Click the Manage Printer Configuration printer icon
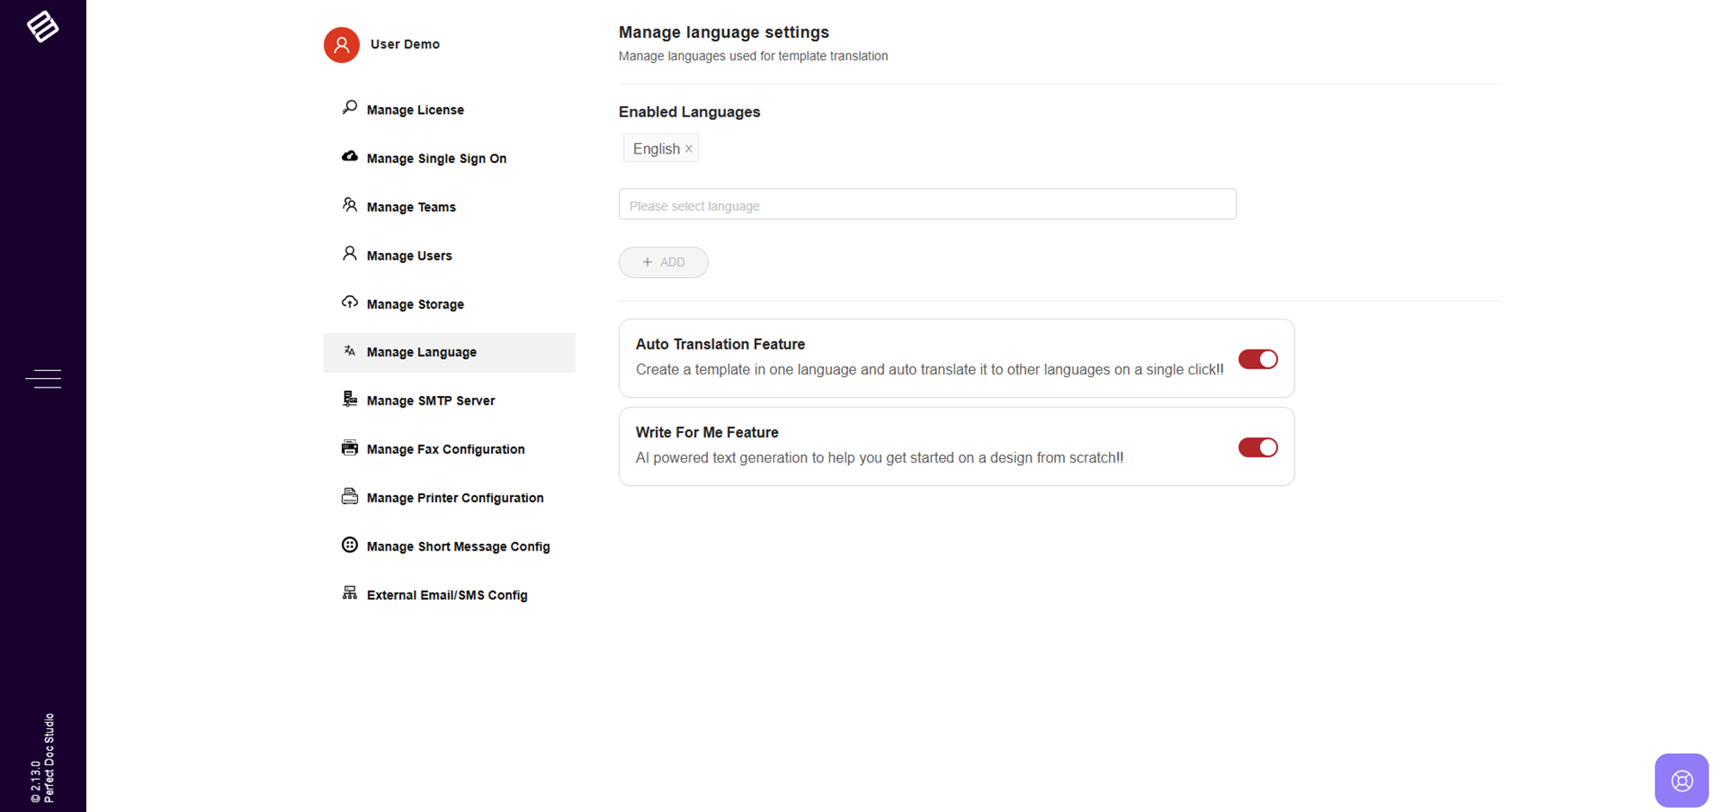Viewport: 1726px width, 812px height. tap(350, 496)
